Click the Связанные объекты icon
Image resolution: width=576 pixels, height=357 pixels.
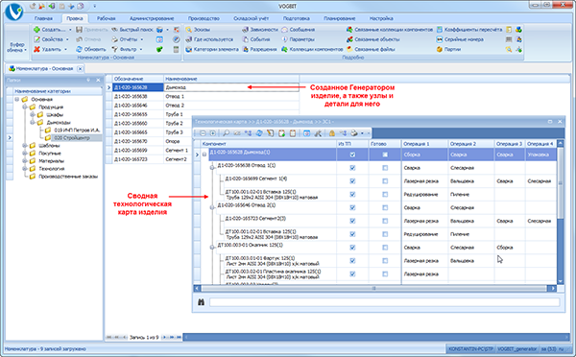[349, 39]
